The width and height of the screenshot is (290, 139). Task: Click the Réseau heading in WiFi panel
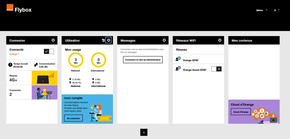coord(181,50)
